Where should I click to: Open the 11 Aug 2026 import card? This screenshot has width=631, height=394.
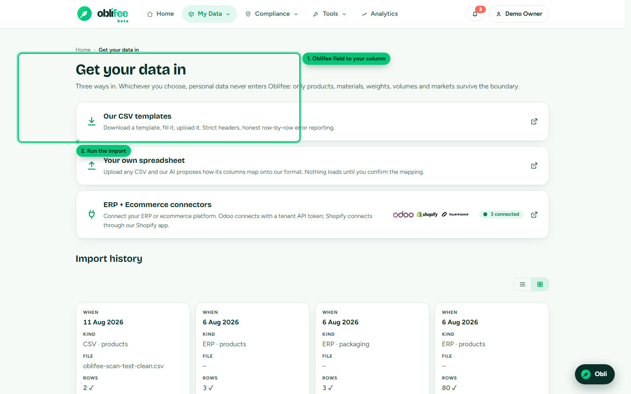pyautogui.click(x=133, y=348)
